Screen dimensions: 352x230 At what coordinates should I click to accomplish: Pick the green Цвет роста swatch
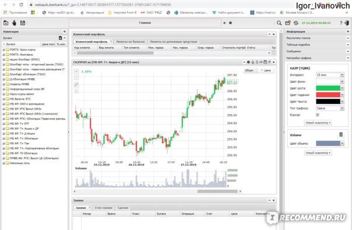(328, 88)
